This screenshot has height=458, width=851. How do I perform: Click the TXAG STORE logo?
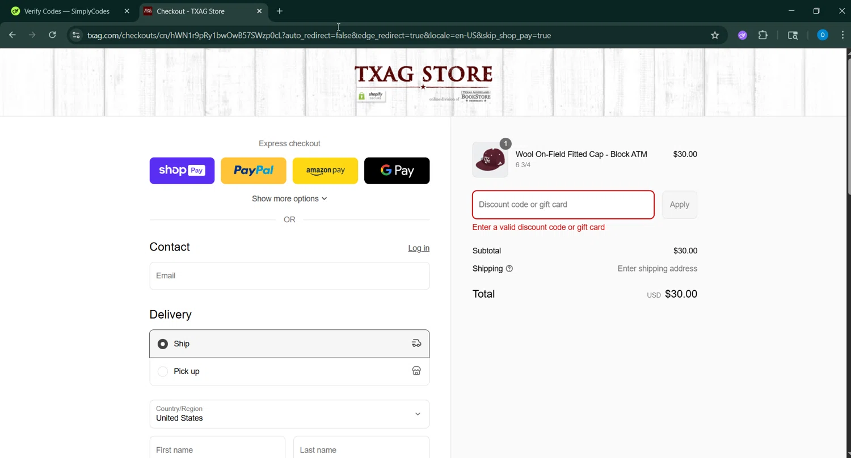click(423, 74)
